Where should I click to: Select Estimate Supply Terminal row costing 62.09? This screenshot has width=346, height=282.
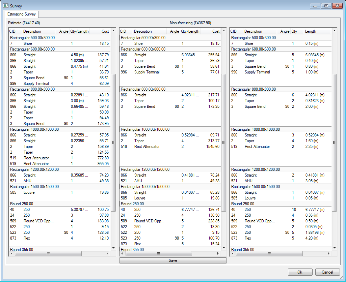pos(59,84)
